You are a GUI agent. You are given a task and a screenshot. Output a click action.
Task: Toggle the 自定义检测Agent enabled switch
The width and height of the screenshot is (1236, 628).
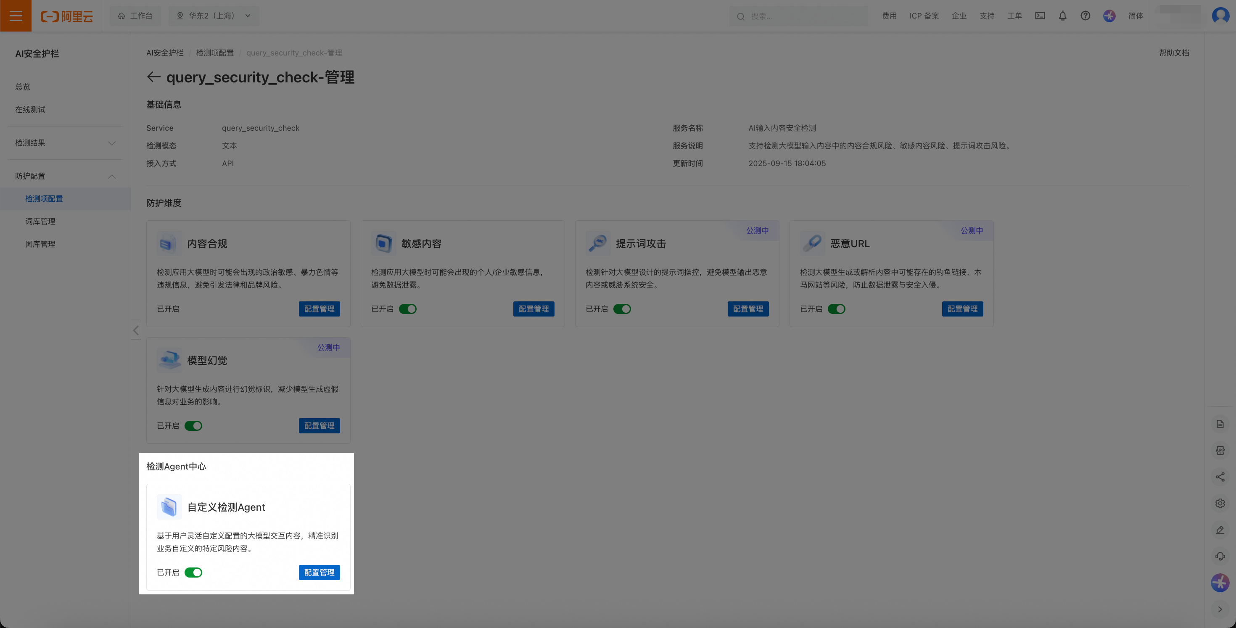pos(193,573)
